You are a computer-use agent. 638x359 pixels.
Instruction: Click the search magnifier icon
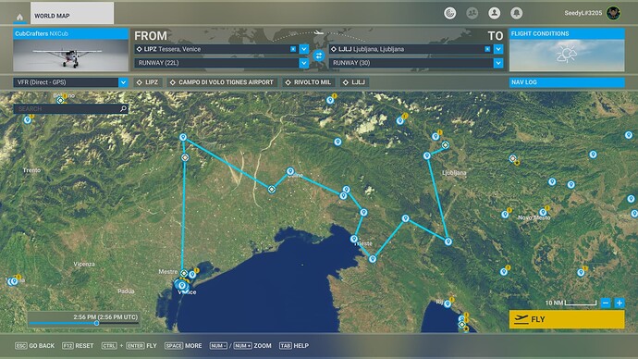coord(123,108)
